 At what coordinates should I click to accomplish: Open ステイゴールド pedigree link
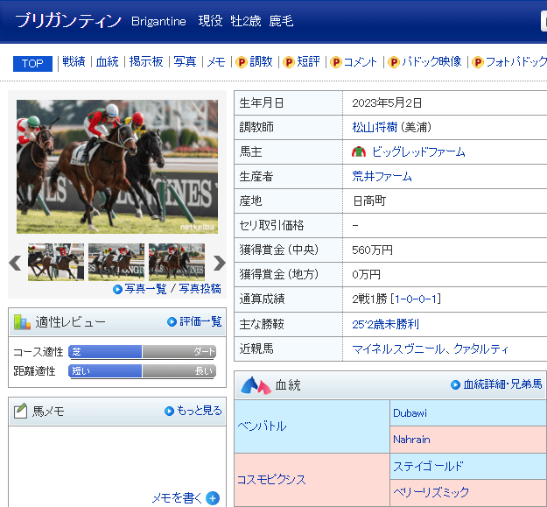coord(428,466)
